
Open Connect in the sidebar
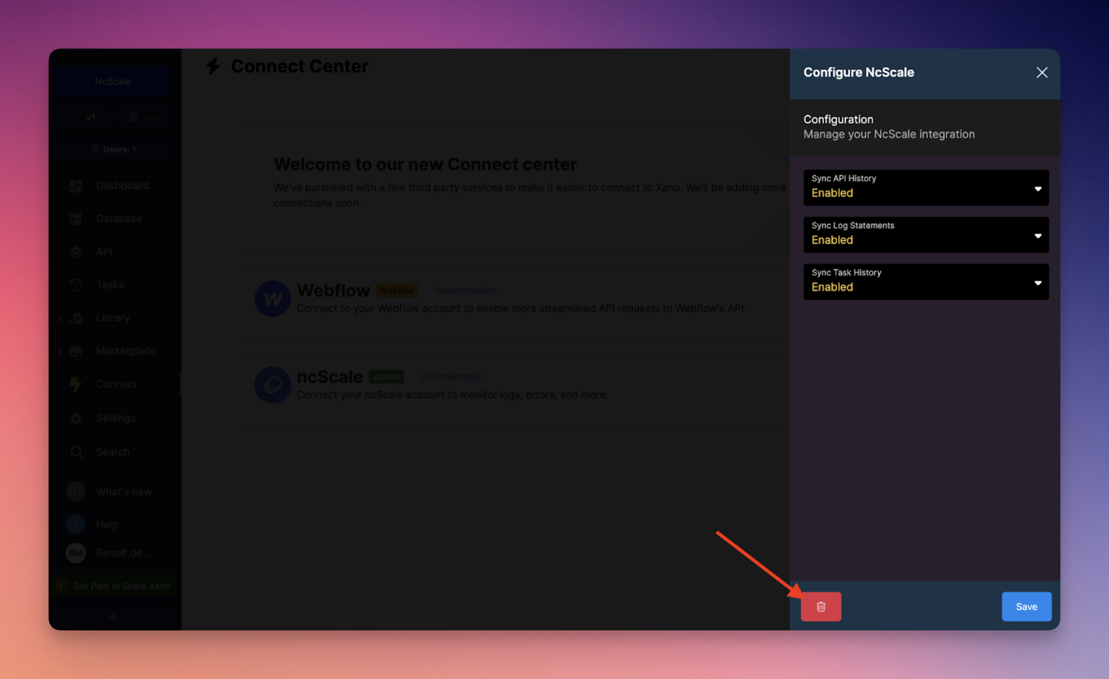(116, 384)
